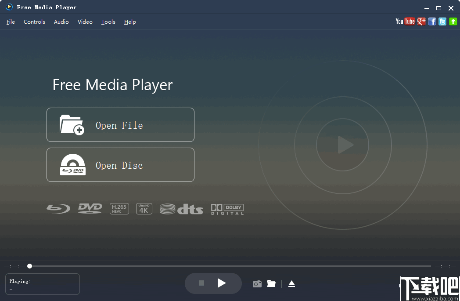Open the Controls menu
Image resolution: width=460 pixels, height=301 pixels.
click(x=34, y=22)
